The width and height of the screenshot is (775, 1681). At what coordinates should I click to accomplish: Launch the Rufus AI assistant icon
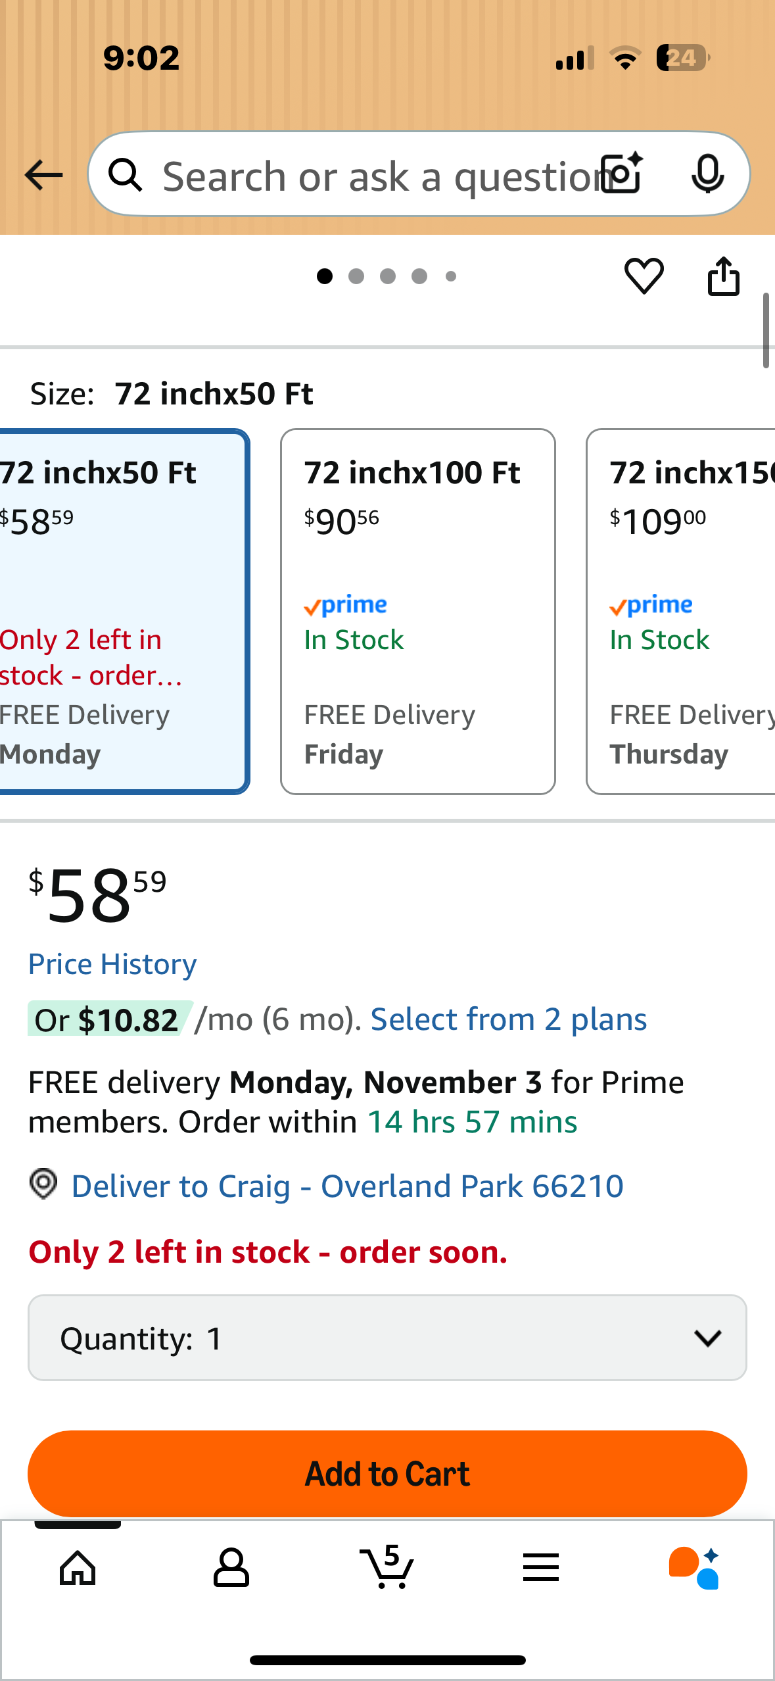point(694,1568)
